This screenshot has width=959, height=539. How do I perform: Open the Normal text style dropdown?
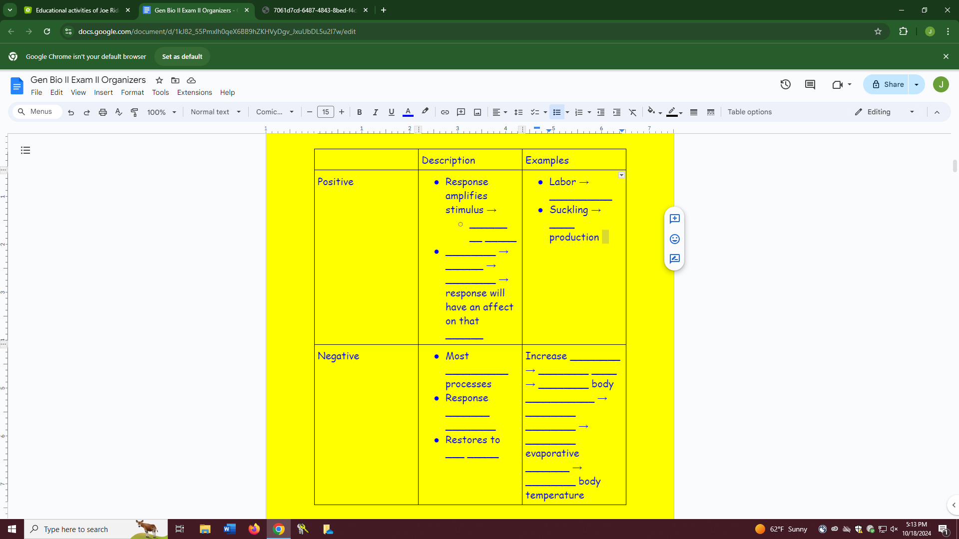click(x=215, y=112)
